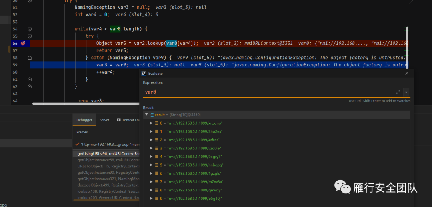Viewport: 432px width, 207px height.
Task: Expand array element 4 9agry7
Action: (151, 157)
